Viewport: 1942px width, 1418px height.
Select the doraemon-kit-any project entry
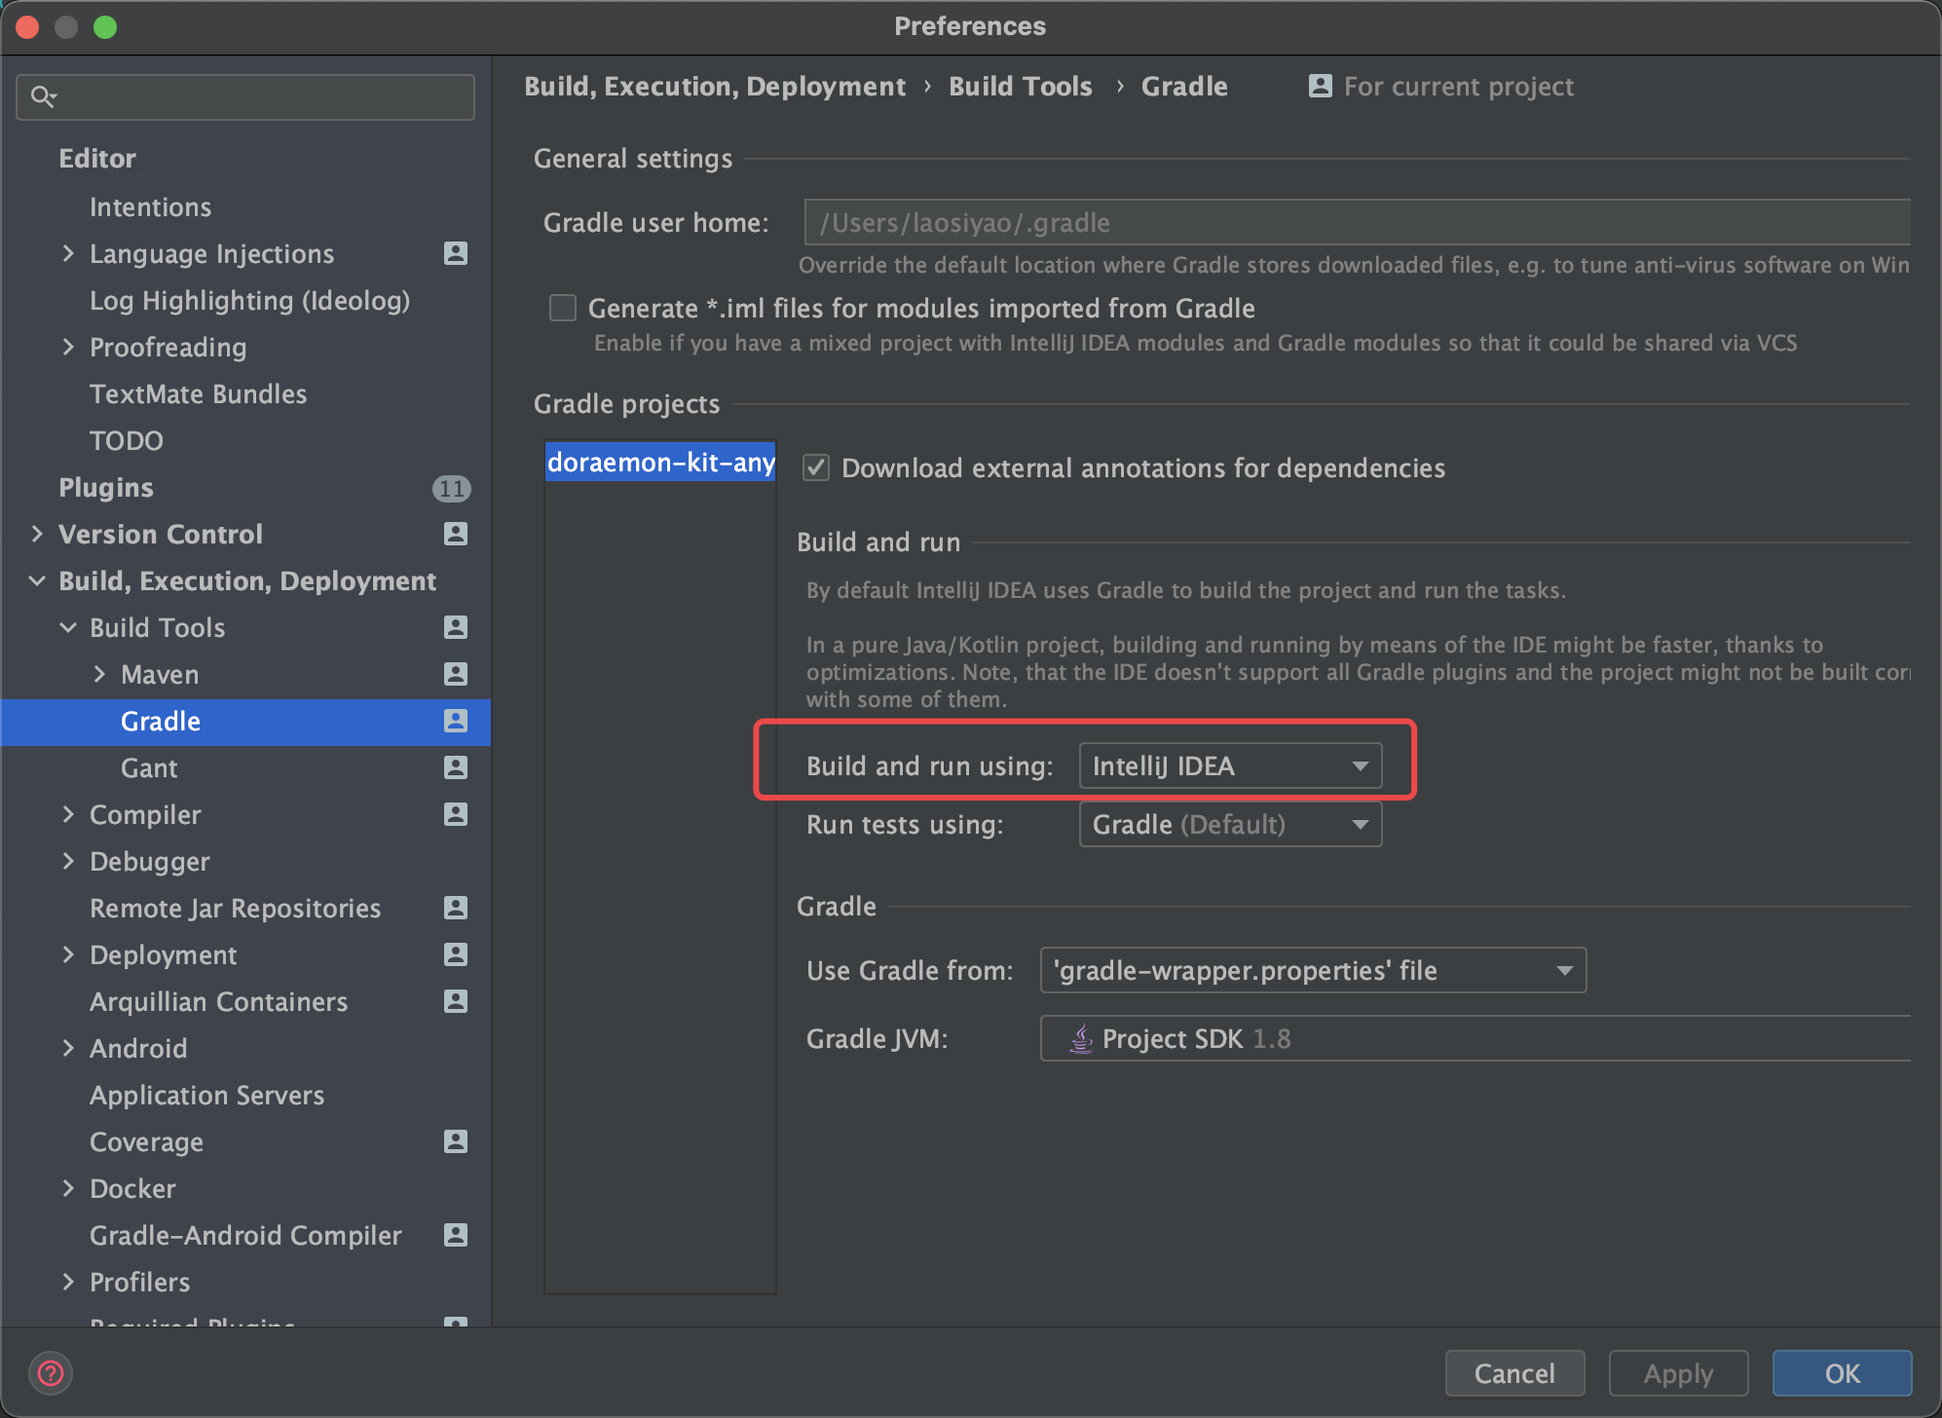tap(659, 463)
